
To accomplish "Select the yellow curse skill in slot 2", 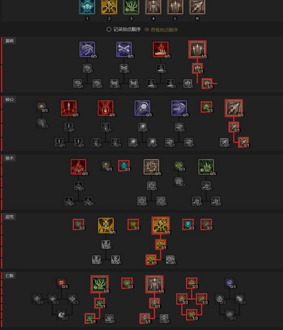I will point(109,7).
